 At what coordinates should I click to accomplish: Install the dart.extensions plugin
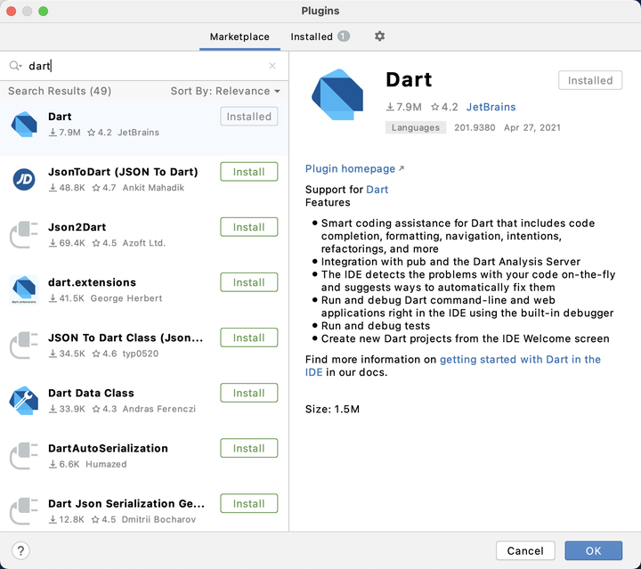pos(249,282)
